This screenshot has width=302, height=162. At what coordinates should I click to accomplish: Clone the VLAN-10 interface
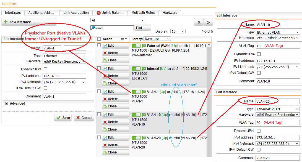[x=115, y=129]
